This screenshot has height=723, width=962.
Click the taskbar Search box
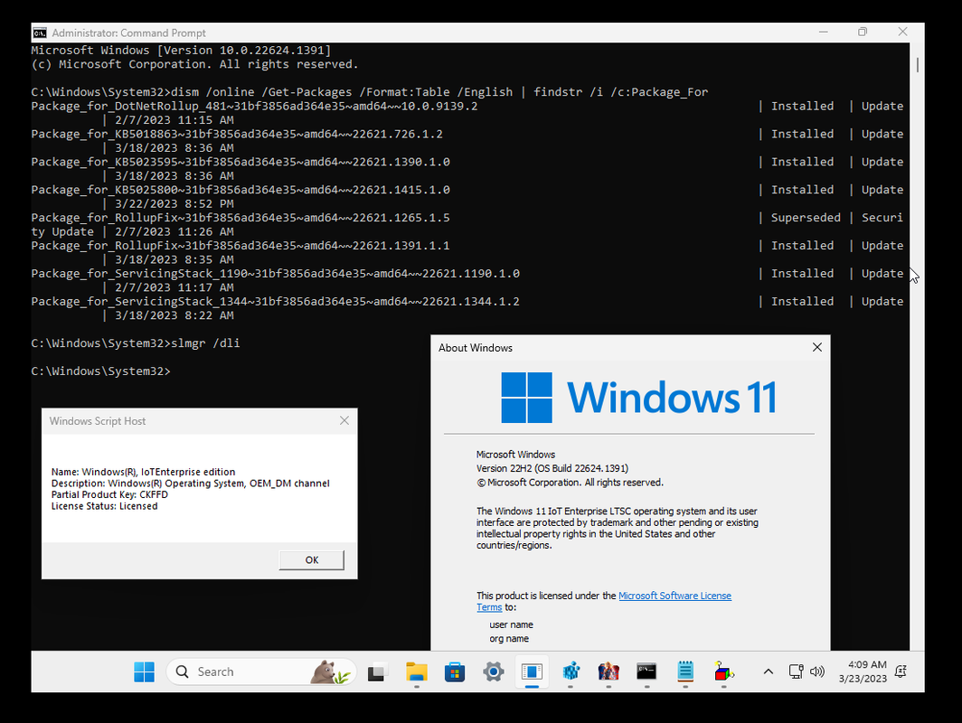[x=261, y=671]
